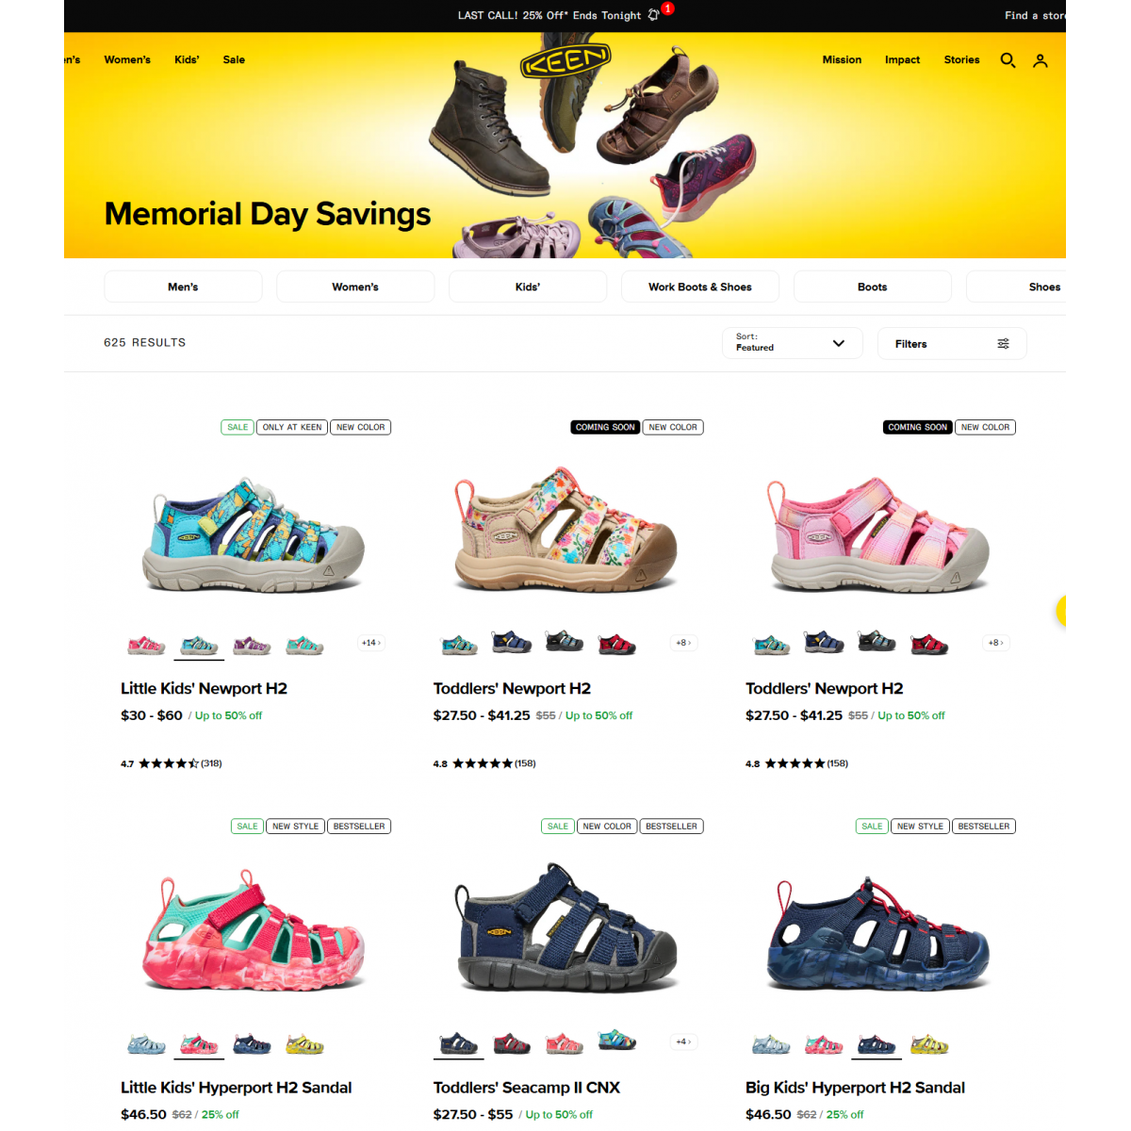Open the Stories link
1131x1131 pixels.
961,59
